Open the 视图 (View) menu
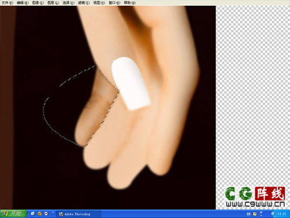 pos(99,3)
